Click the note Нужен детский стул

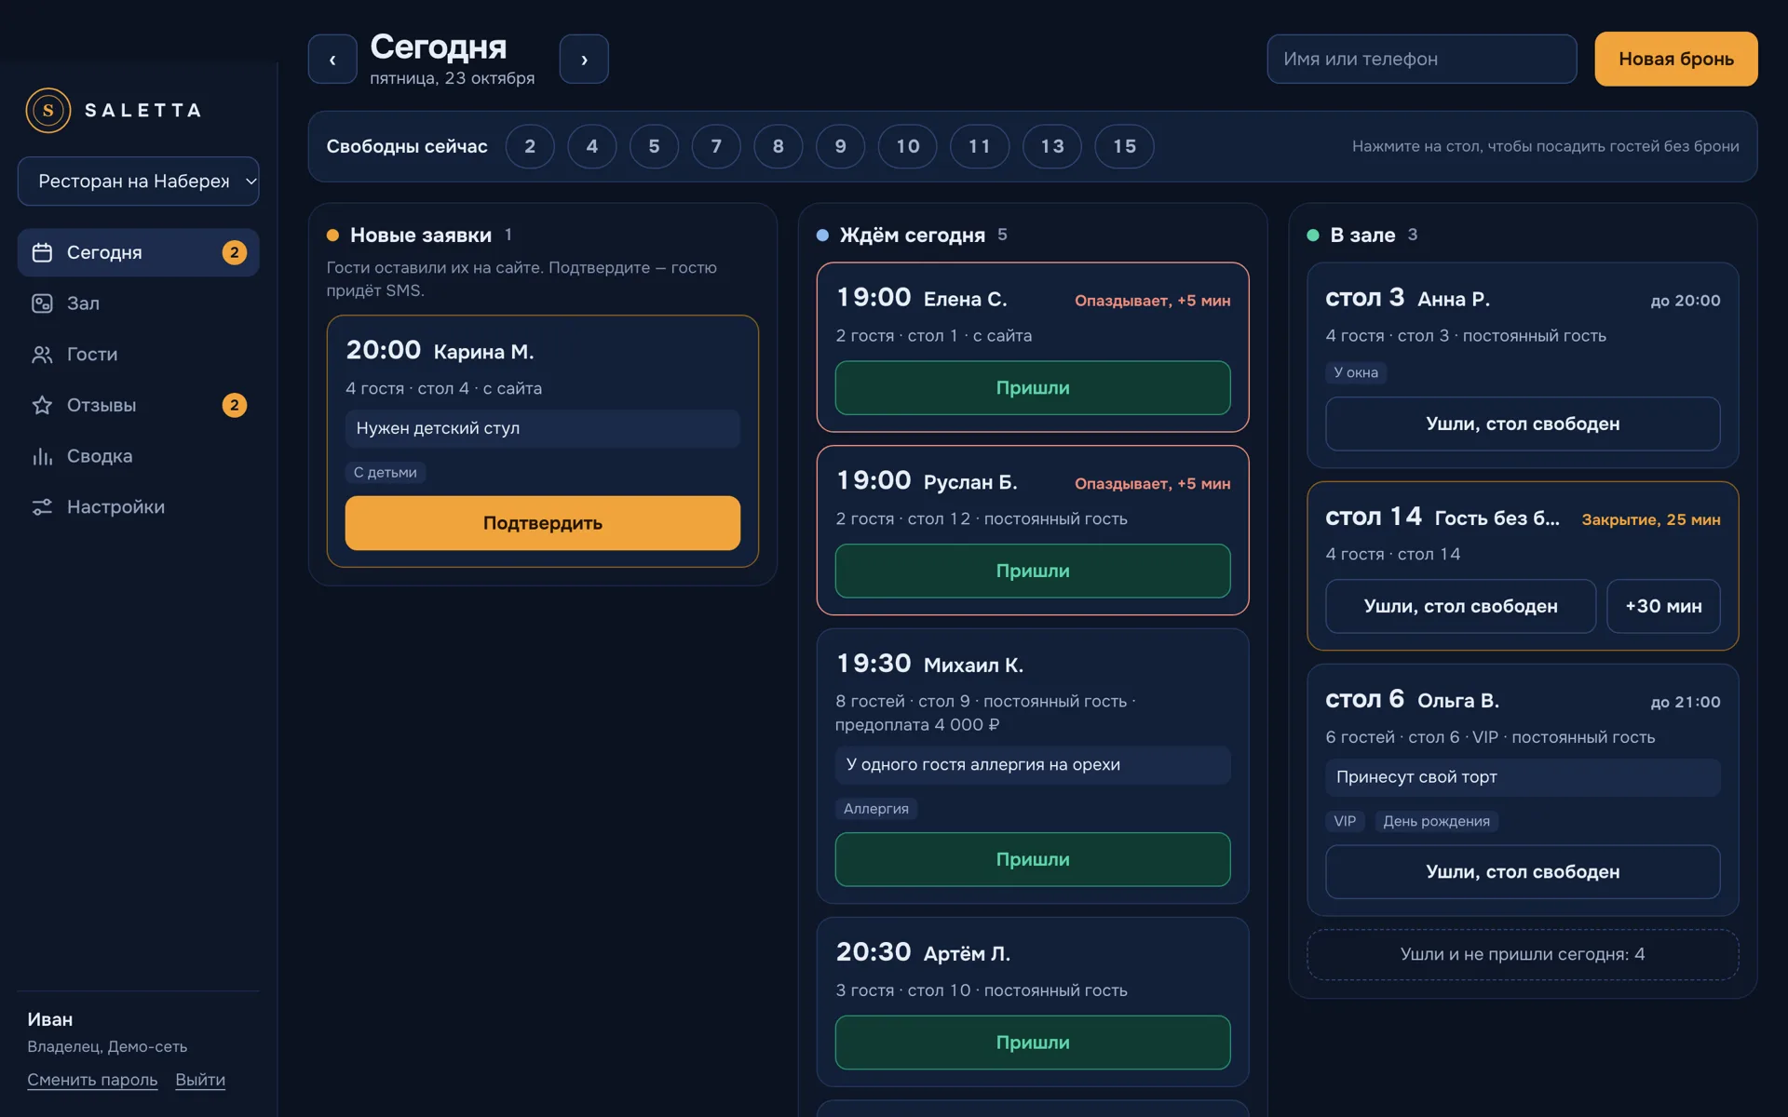tap(543, 428)
